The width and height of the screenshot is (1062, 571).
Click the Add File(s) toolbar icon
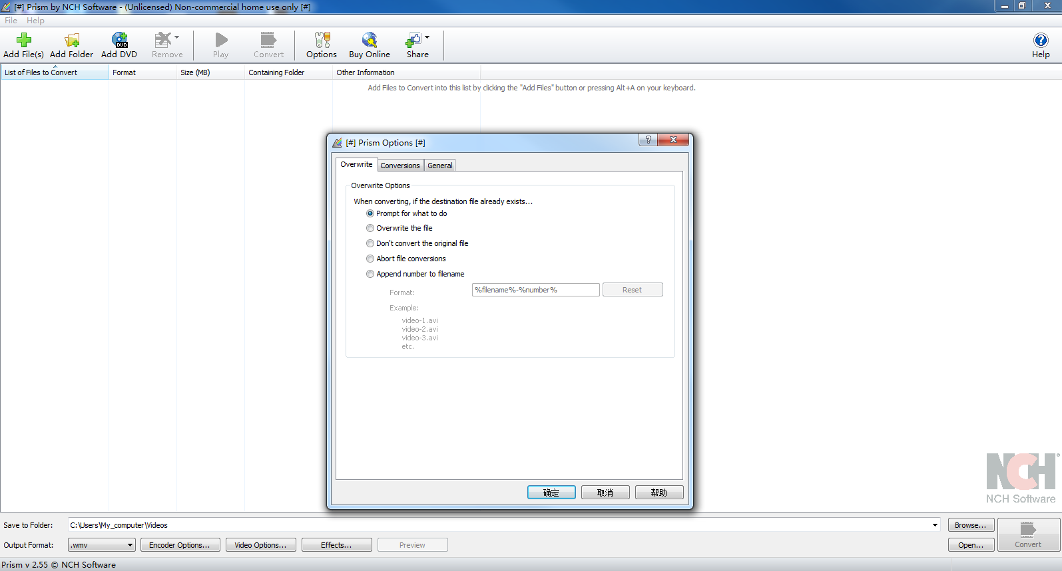point(24,41)
